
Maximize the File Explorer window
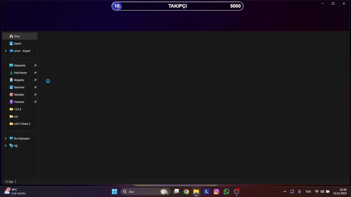333,4
